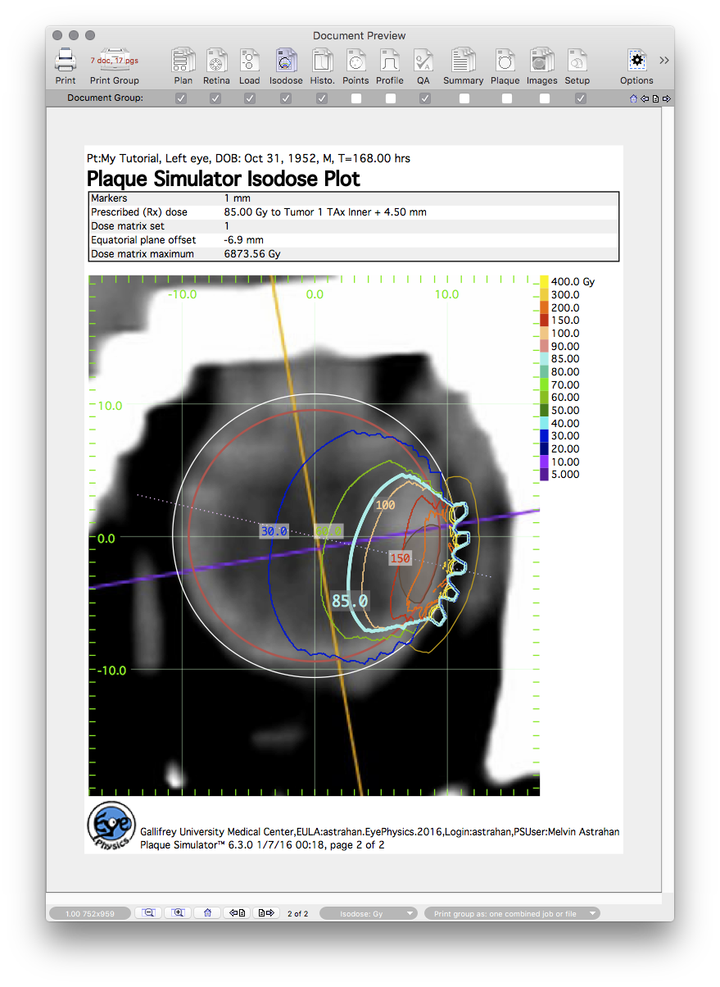
Task: Toggle Setup in the document group
Action: pos(581,98)
